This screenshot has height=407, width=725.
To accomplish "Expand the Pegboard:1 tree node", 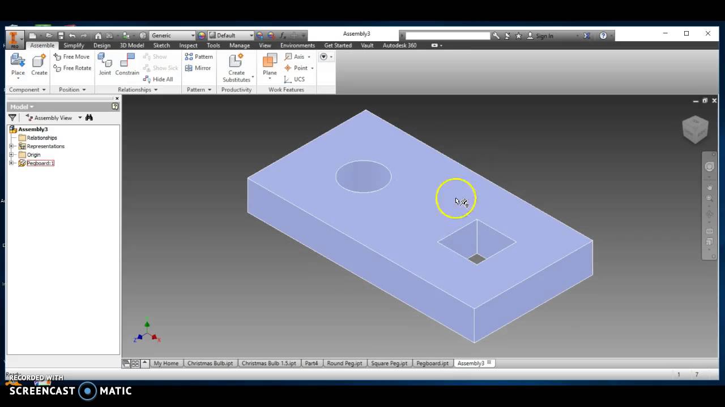I will click(11, 163).
